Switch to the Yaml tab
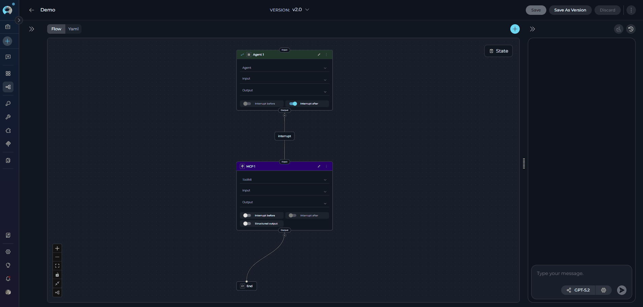Screen dimensions: 643x307 click(73, 29)
